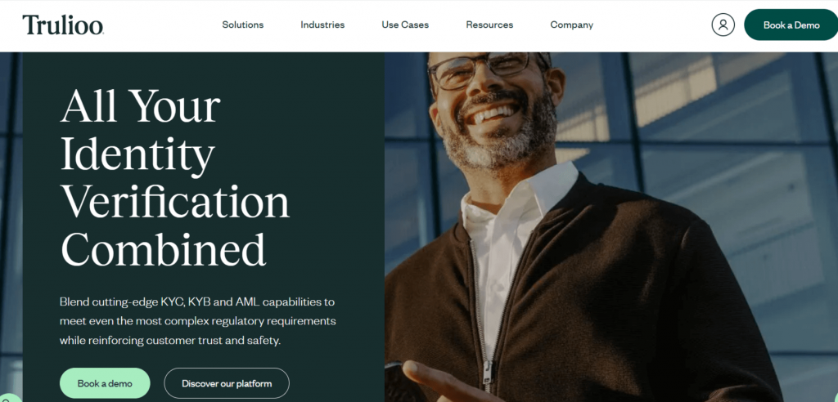Screen dimensions: 838x402
Task: Open the Solutions menu
Action: click(x=242, y=25)
